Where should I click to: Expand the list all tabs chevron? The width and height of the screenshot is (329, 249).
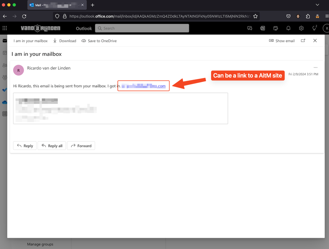317,5
